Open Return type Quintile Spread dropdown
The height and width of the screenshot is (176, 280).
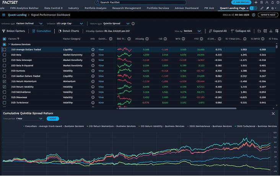coord(116,24)
